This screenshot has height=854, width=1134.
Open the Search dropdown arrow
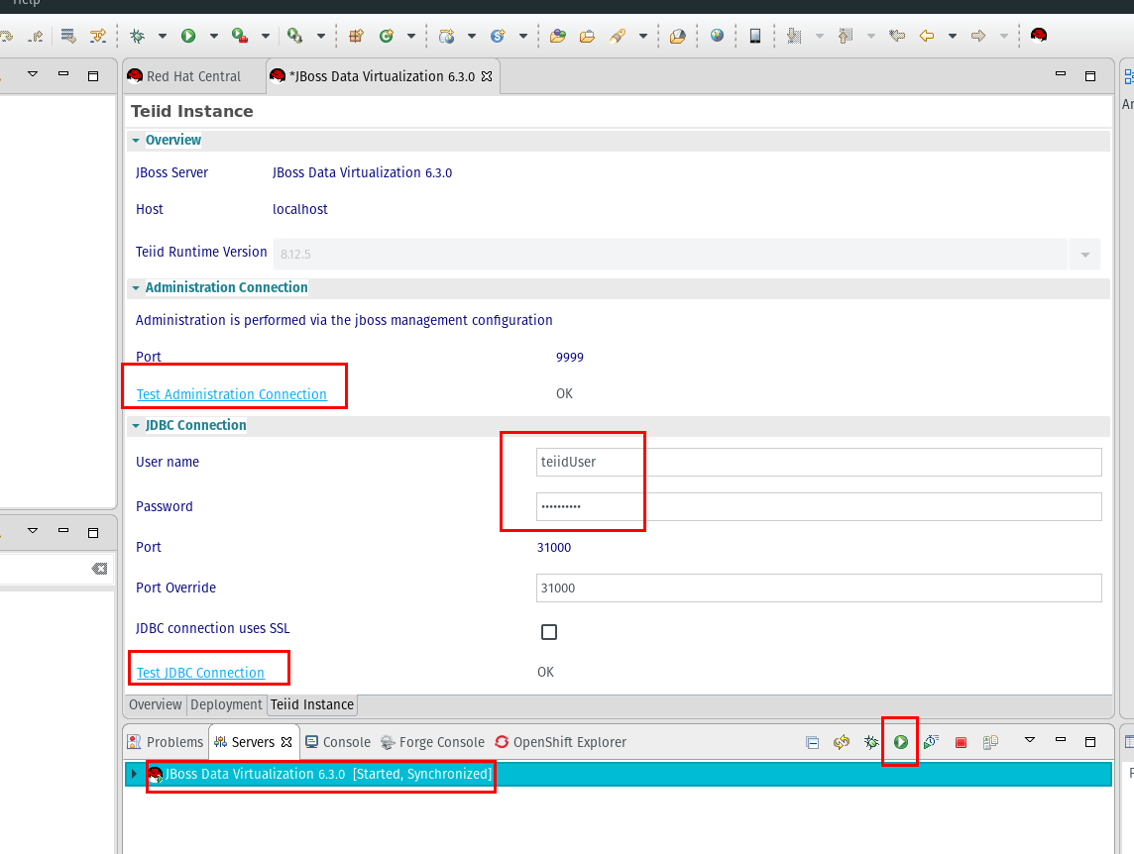643,36
